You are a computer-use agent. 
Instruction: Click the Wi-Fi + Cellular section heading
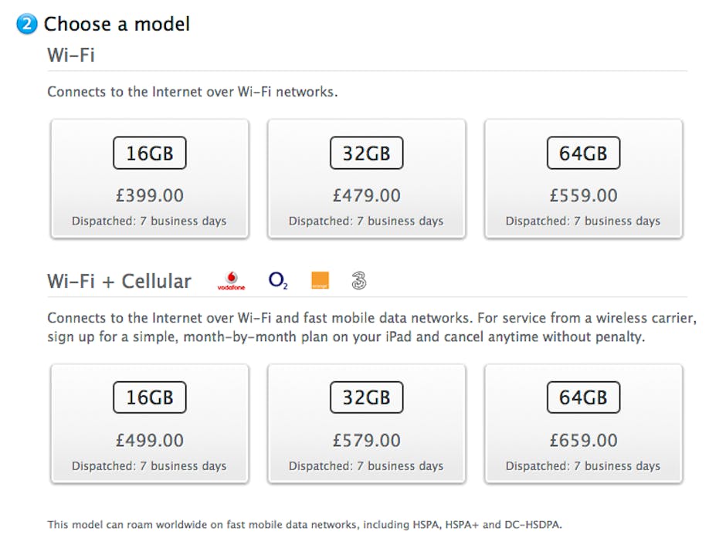tap(119, 281)
